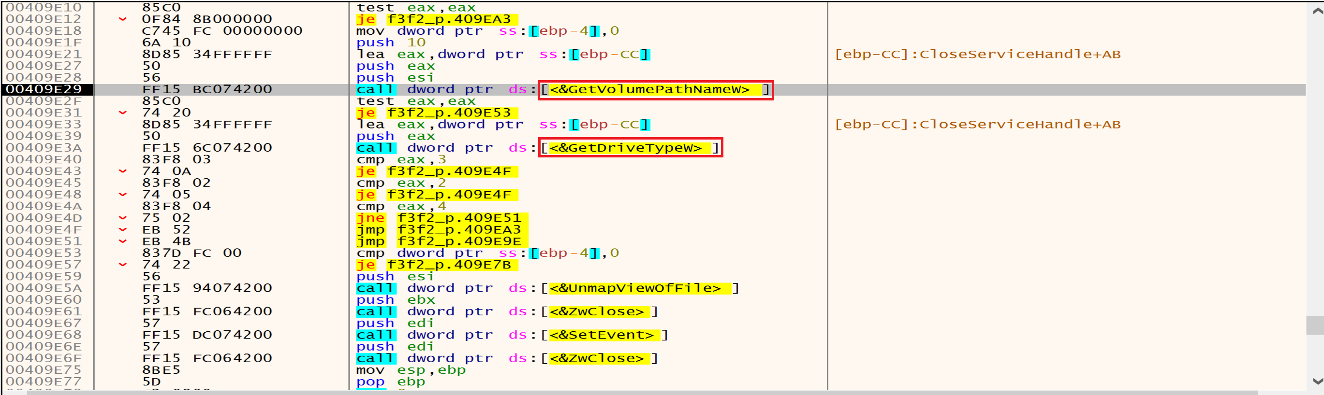Click the jump arrow beside address 00409E51

pyautogui.click(x=122, y=241)
